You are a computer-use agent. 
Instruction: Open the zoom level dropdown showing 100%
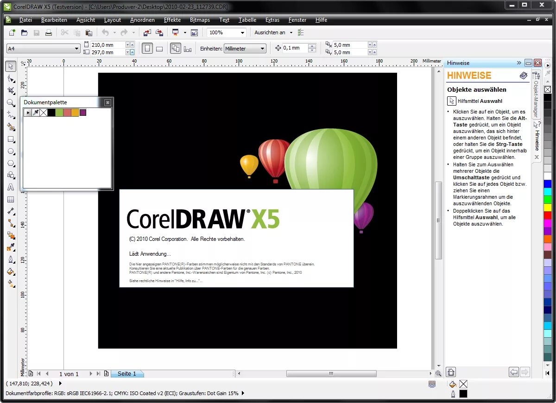(x=242, y=32)
